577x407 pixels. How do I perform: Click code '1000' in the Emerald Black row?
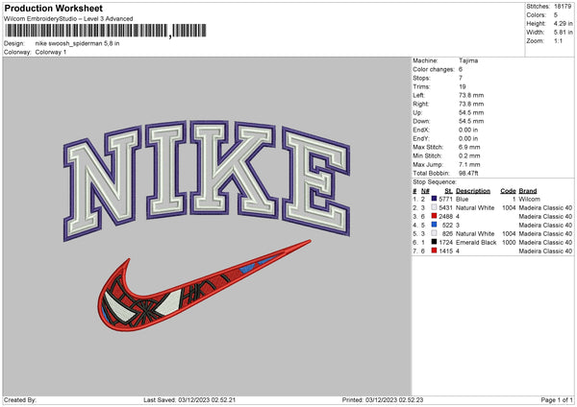(x=509, y=243)
